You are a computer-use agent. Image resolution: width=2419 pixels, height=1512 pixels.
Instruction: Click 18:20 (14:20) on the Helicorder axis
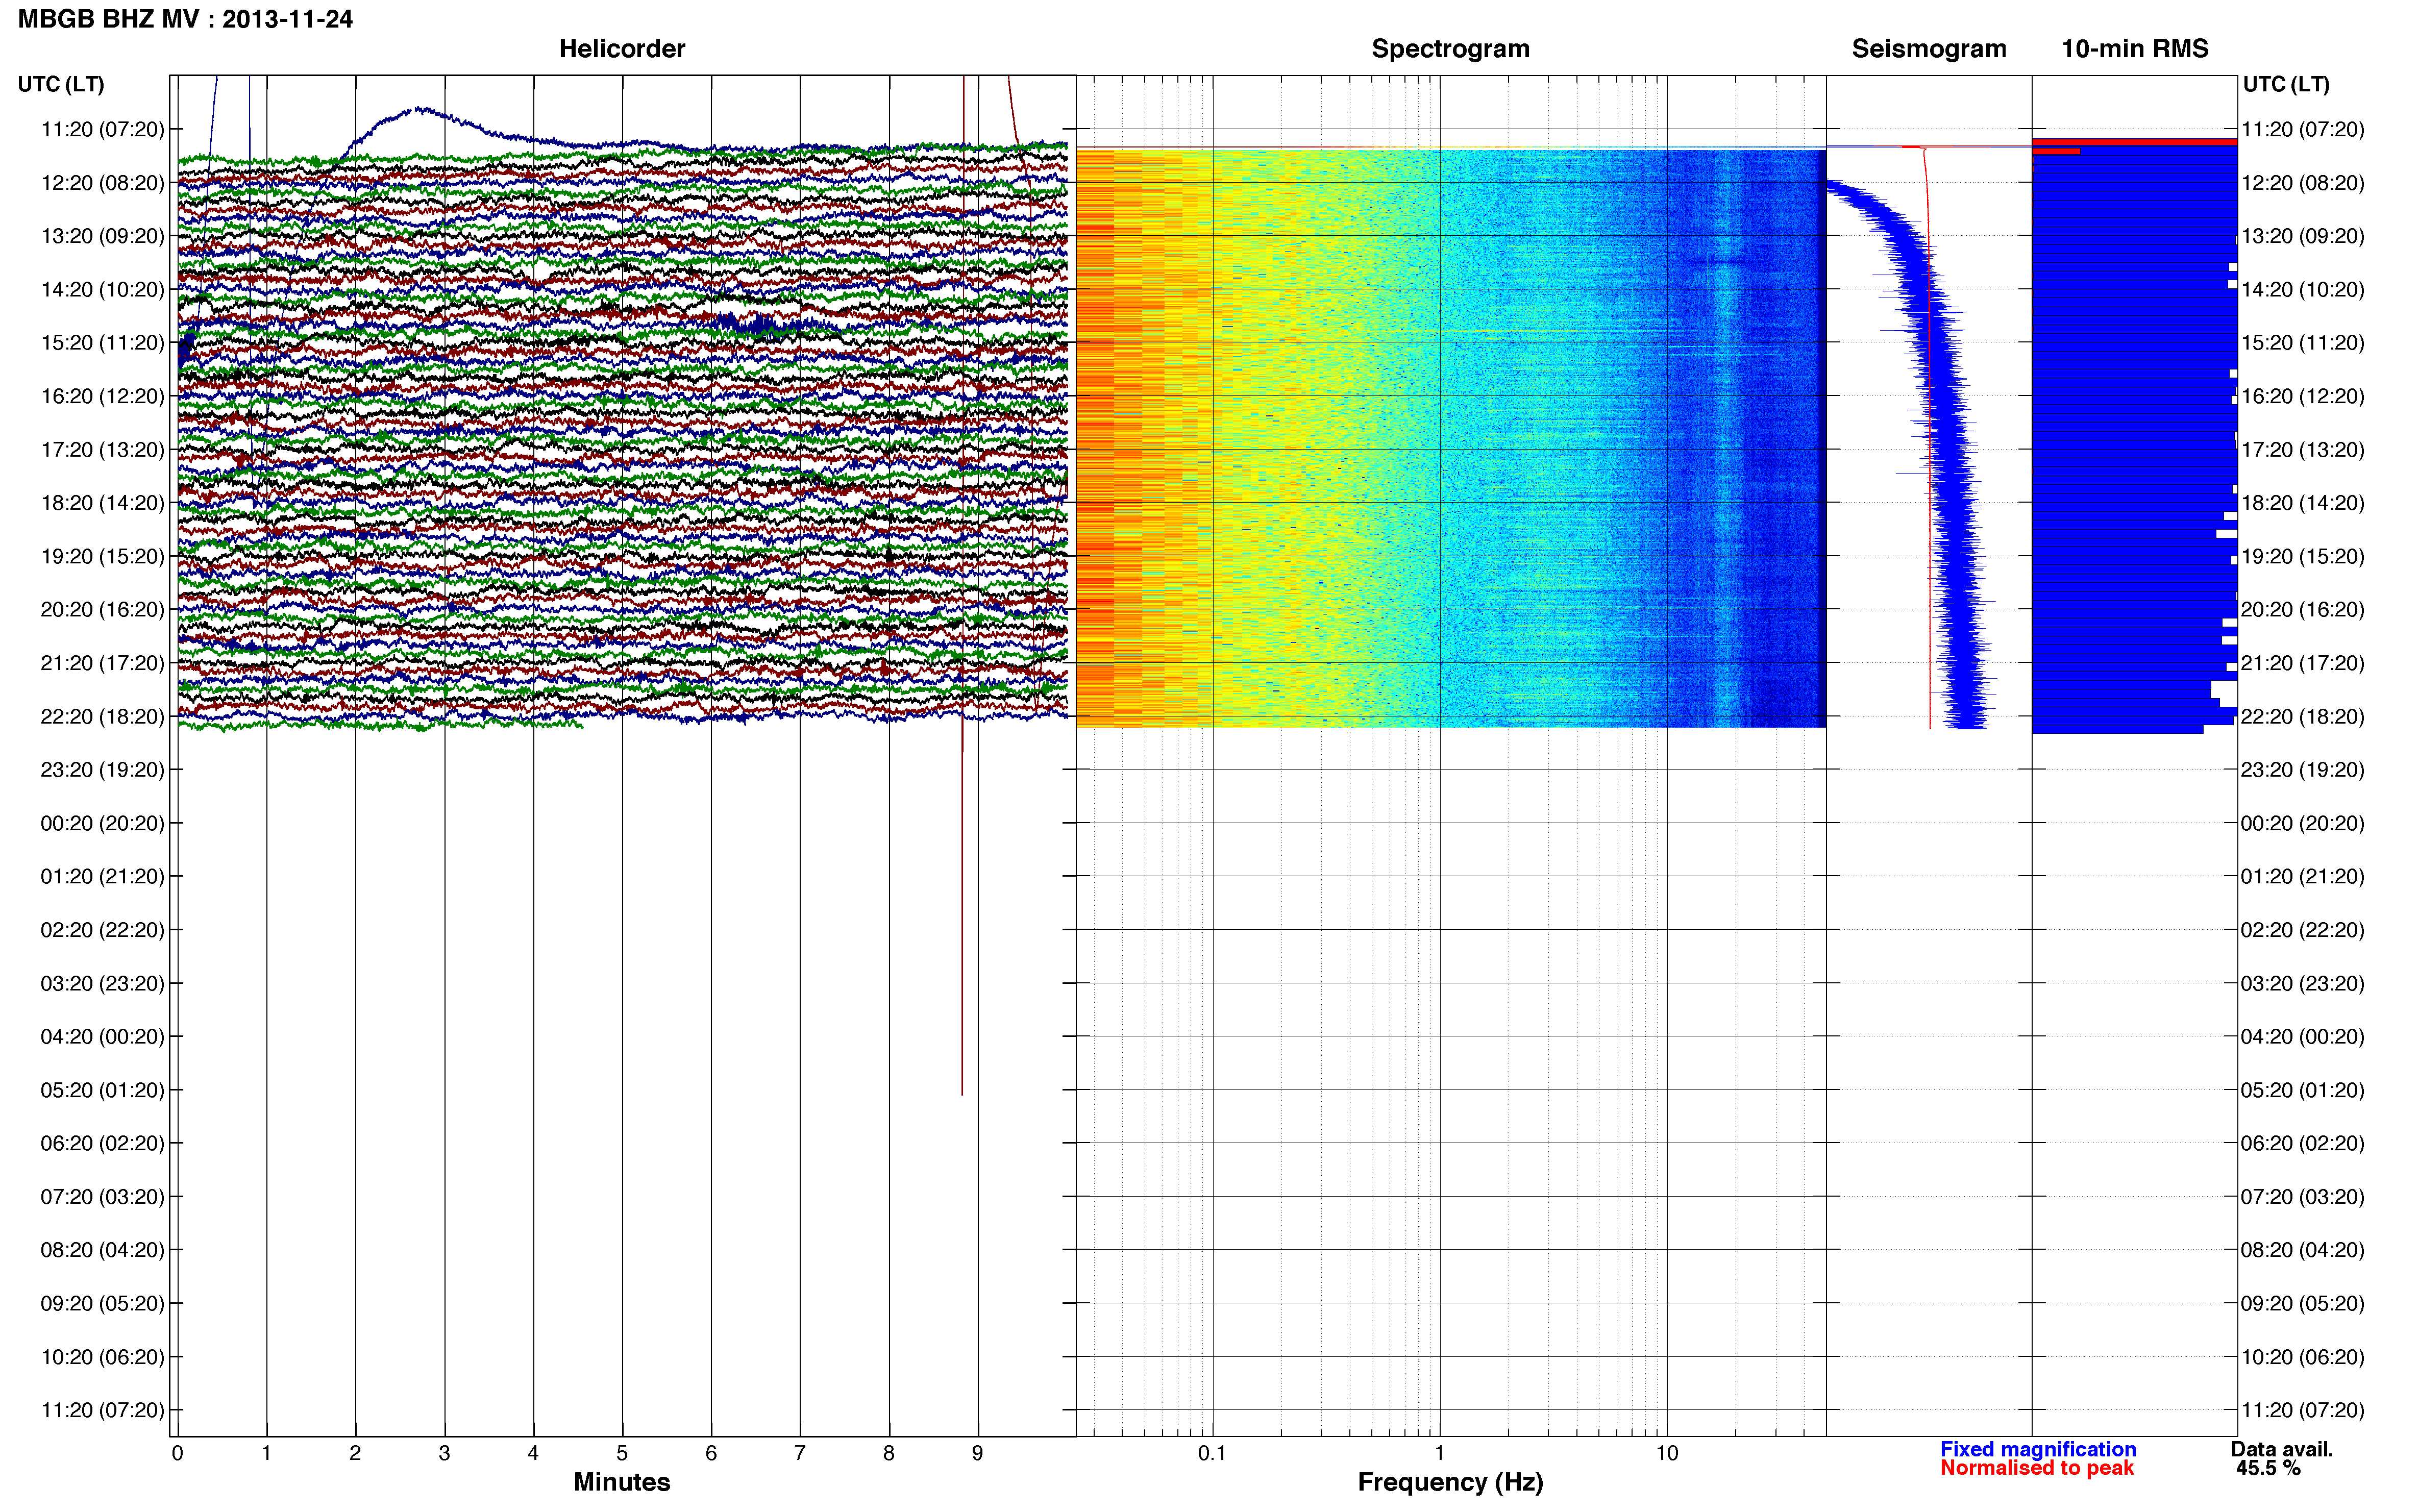pyautogui.click(x=102, y=503)
